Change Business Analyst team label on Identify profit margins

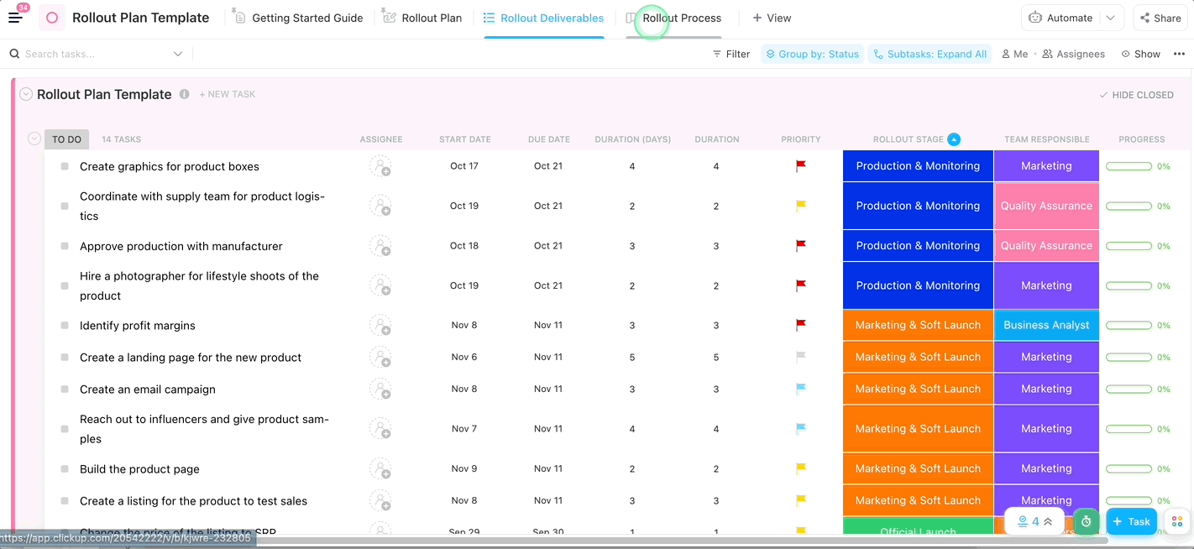(1046, 325)
